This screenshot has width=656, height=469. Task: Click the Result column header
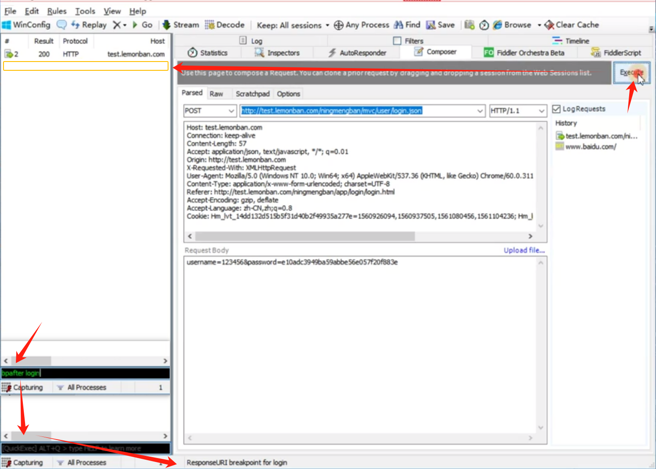click(44, 41)
